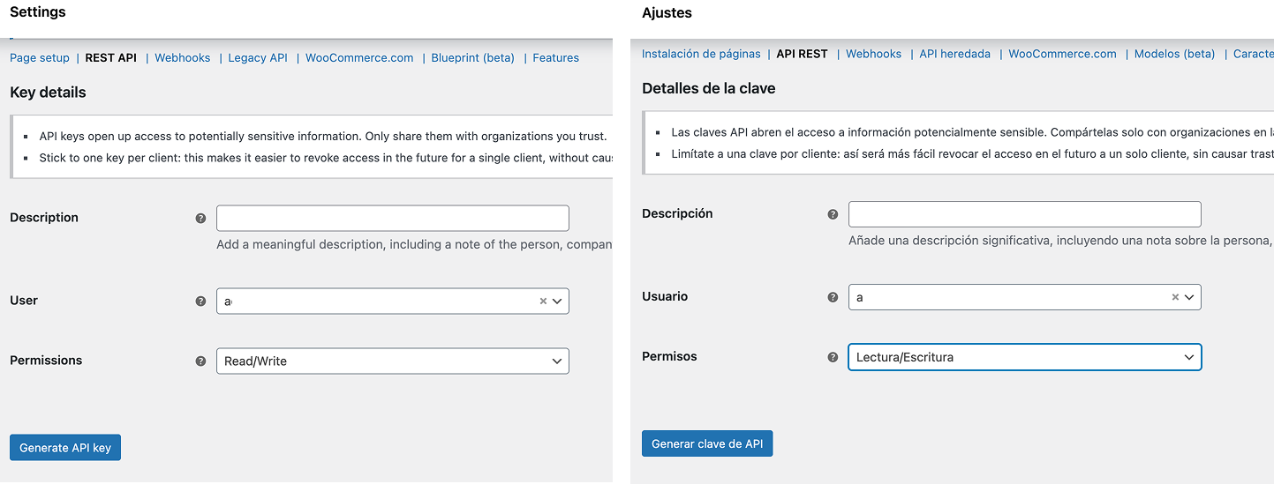Open the Read/Write permissions dropdown
The image size is (1274, 484).
tap(392, 361)
